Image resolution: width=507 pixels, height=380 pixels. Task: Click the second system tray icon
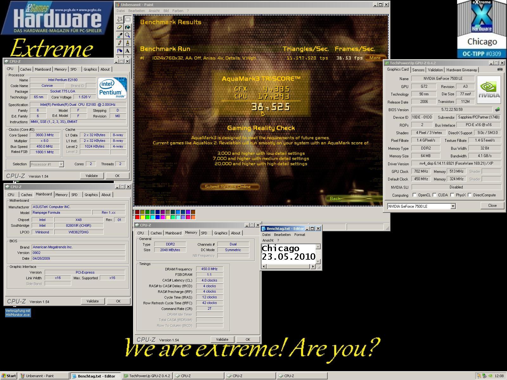pos(484,376)
